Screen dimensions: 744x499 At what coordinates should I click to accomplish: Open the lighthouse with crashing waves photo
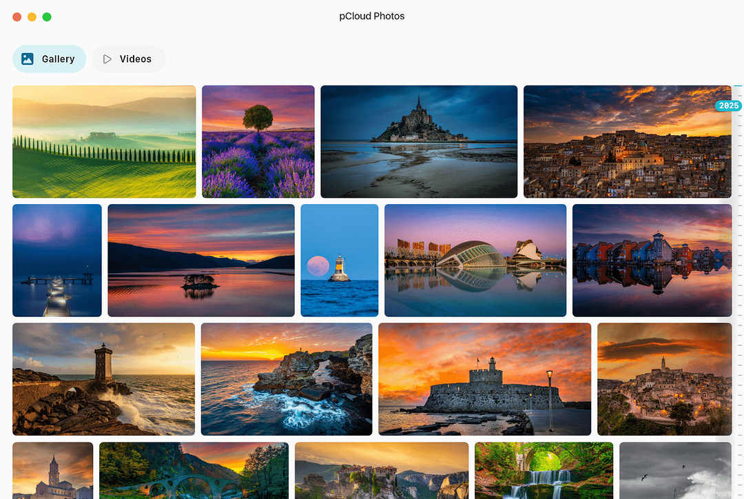pos(104,379)
